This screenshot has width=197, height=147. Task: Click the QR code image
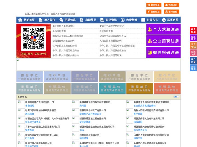[x=33, y=39]
